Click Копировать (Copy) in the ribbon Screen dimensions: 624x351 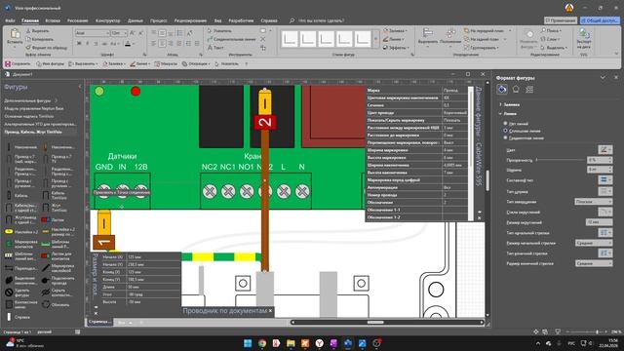click(x=39, y=39)
